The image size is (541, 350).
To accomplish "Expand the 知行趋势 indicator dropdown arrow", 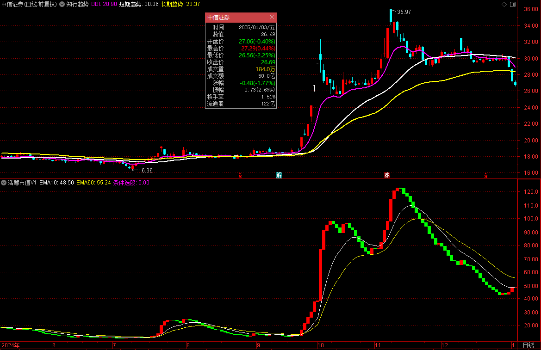I will [62, 4].
